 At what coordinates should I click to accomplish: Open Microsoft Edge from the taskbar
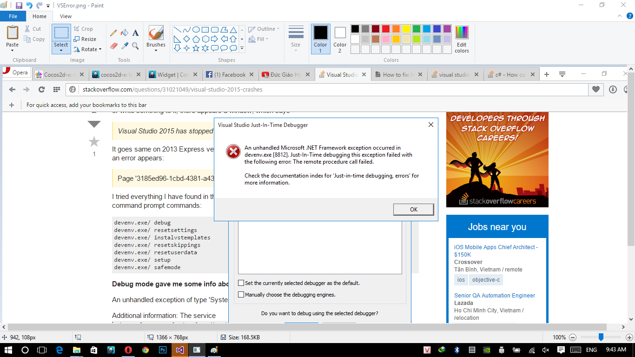[60, 350]
